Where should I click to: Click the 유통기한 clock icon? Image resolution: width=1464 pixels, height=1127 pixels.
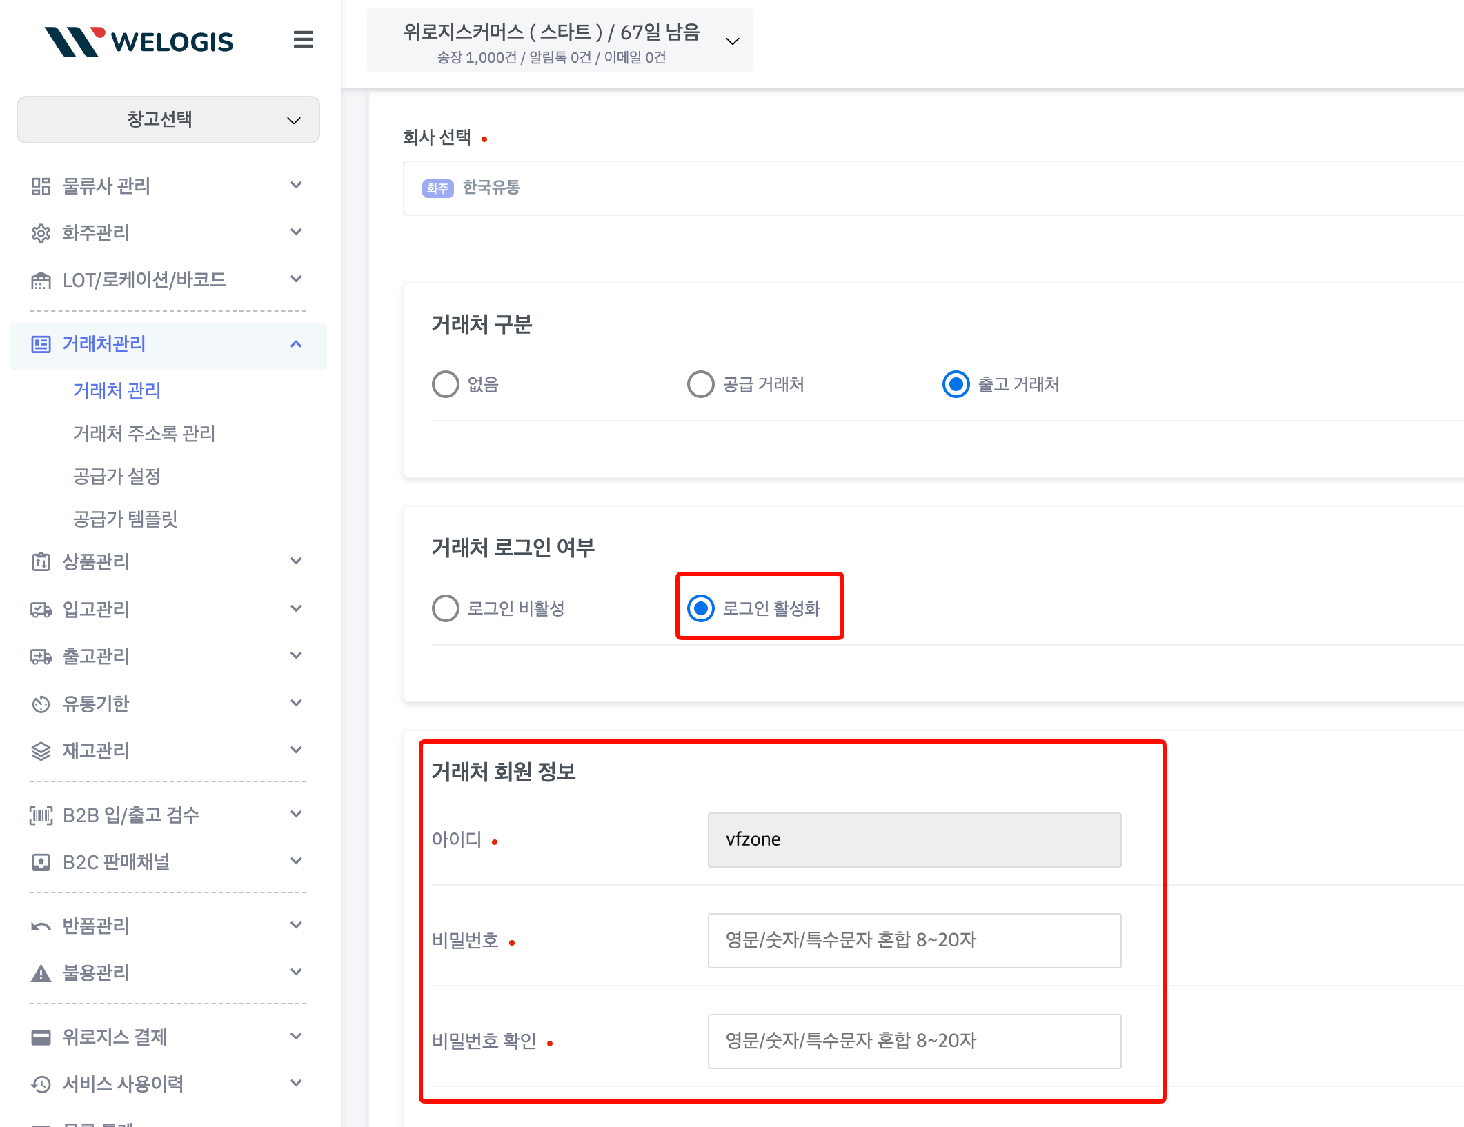(41, 704)
